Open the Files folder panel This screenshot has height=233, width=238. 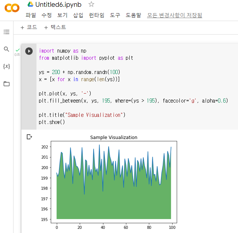[x=6, y=84]
